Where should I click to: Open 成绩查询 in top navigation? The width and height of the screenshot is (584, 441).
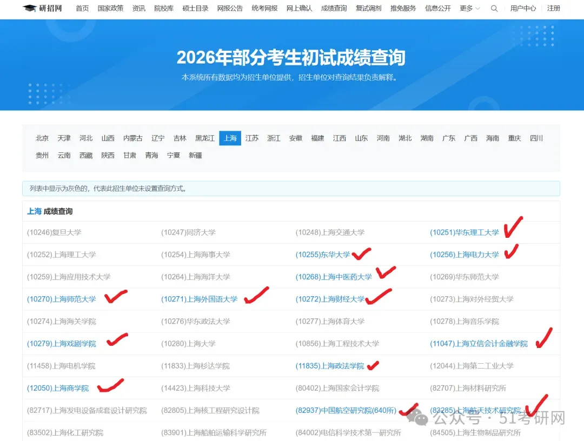(x=334, y=8)
